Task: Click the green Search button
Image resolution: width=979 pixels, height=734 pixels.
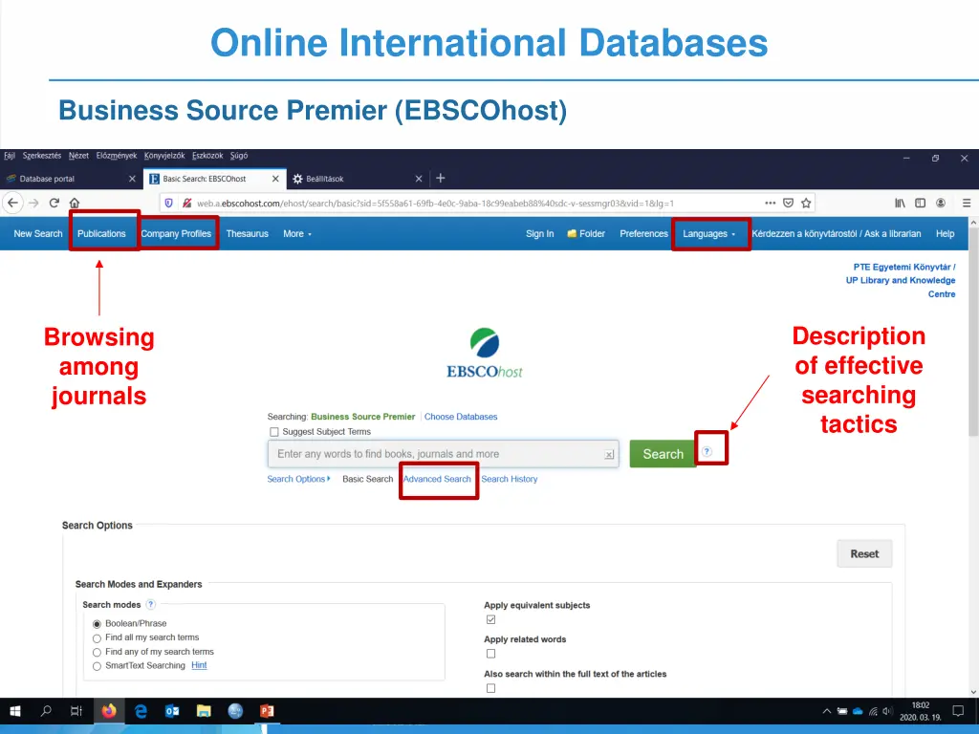Action: pyautogui.click(x=663, y=454)
